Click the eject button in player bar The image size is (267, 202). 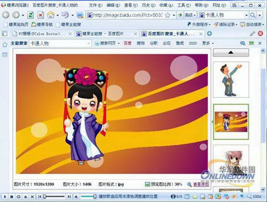point(25,197)
